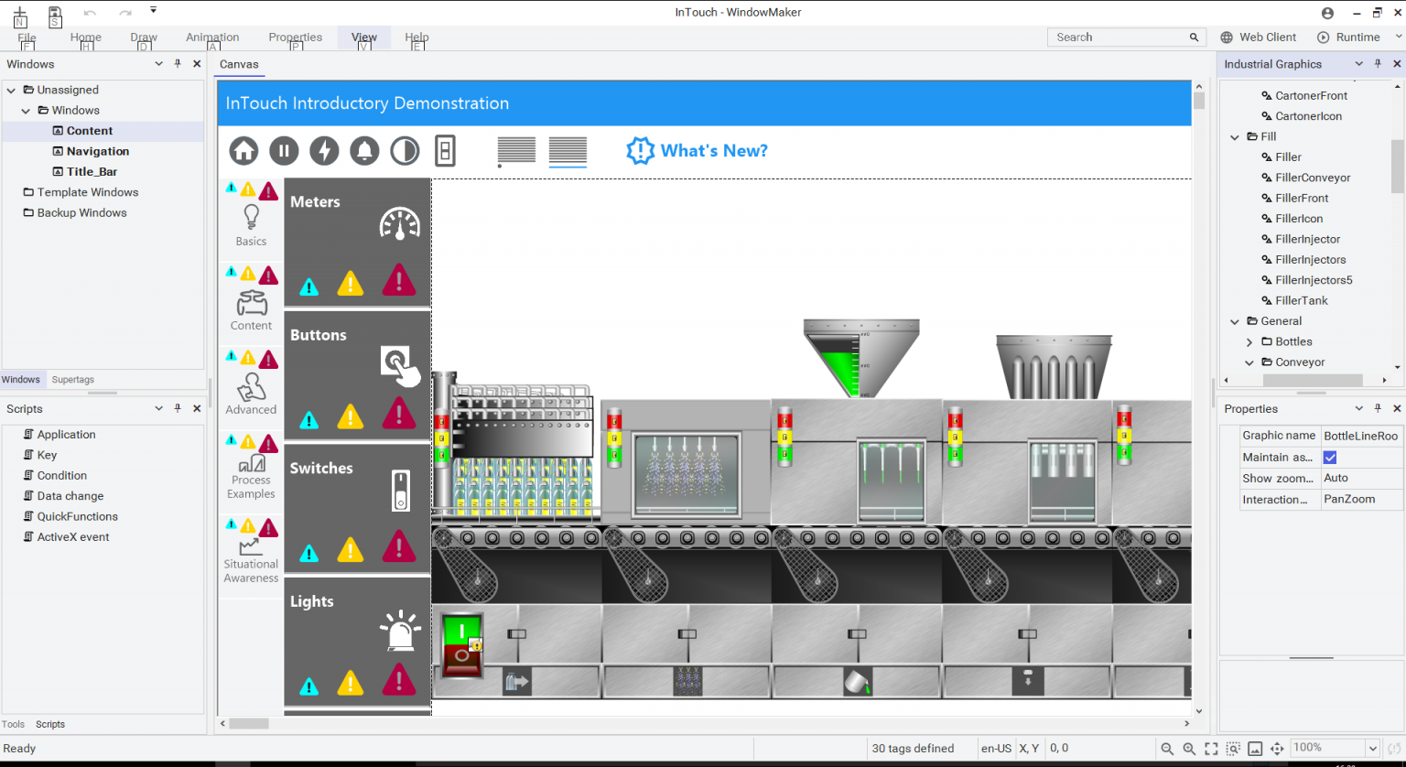Click the pause icon in the canvas toolbar

(x=284, y=151)
